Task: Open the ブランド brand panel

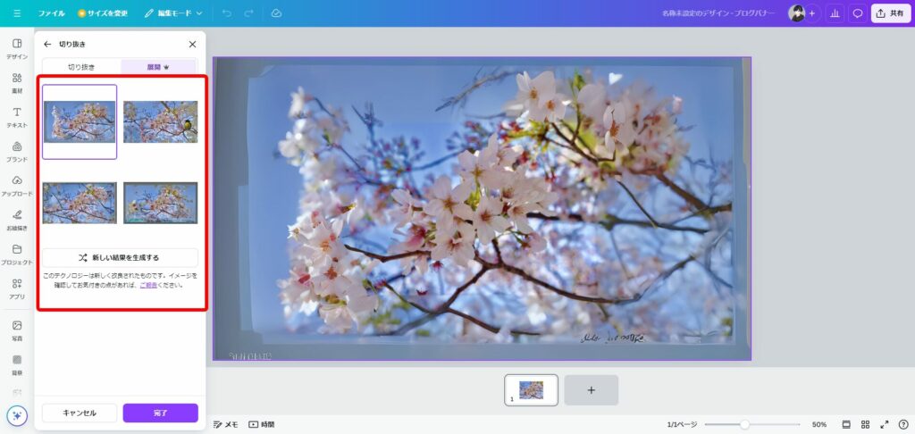Action: click(17, 152)
